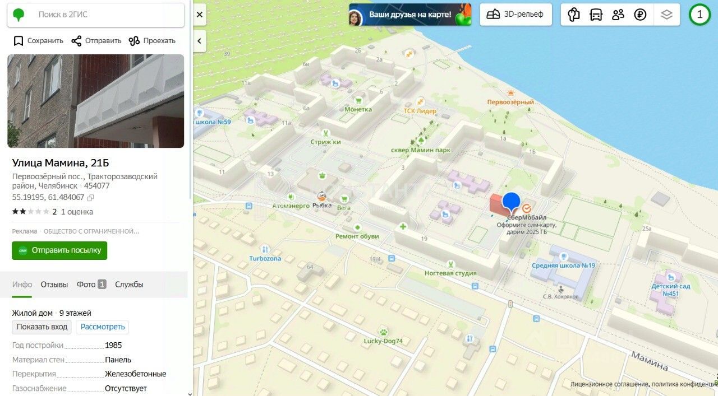Copy coordinates using copy icon
The image size is (718, 396).
91,198
